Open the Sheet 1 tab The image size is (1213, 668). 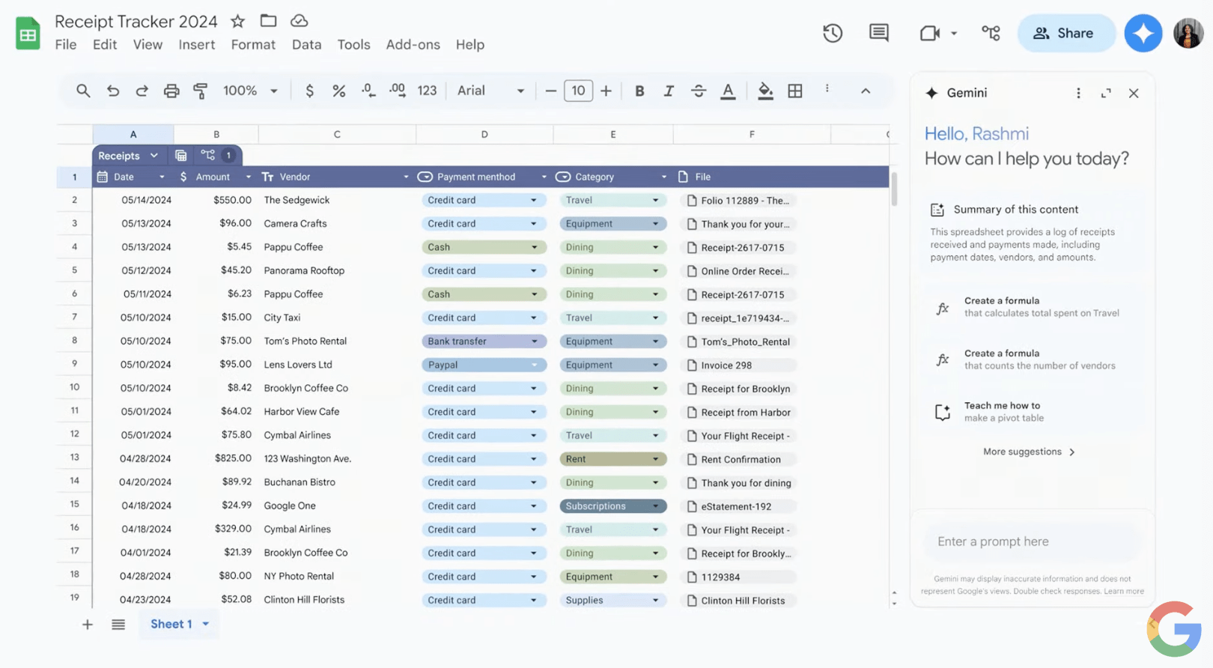(x=171, y=624)
